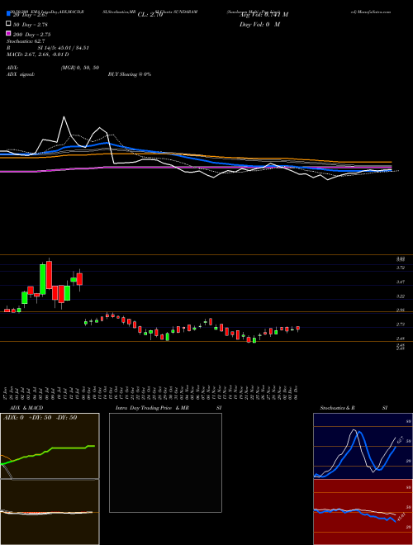Click the blue stochastics chart panel
Image resolution: width=413 pixels, height=545 pixels.
[363, 446]
